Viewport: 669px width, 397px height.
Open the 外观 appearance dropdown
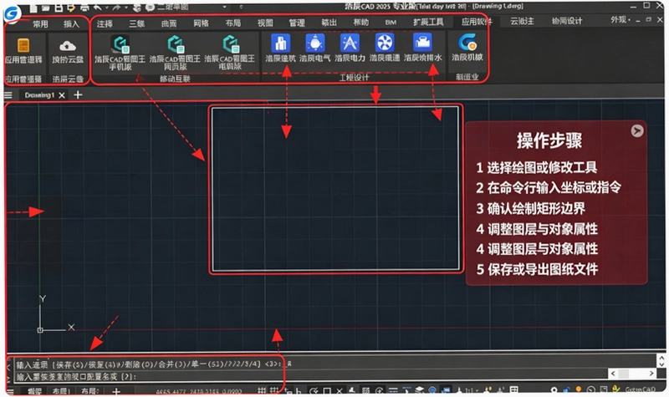click(x=620, y=19)
